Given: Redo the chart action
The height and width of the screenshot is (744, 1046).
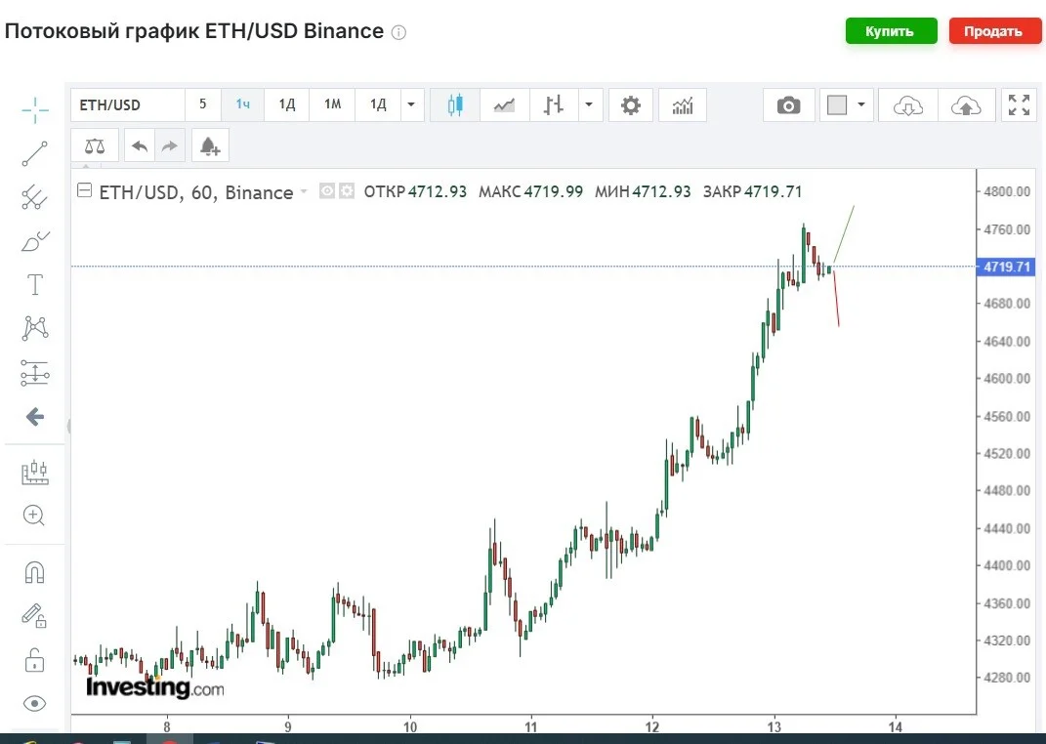Looking at the screenshot, I should coord(170,146).
